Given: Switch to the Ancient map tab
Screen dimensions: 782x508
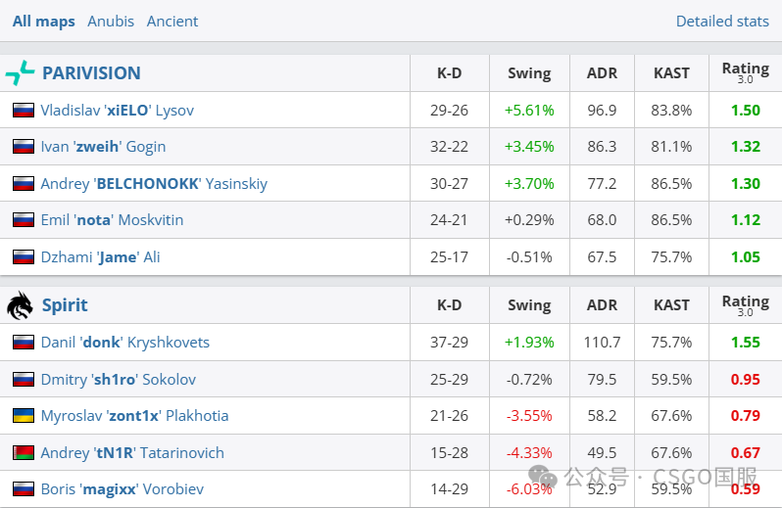Looking at the screenshot, I should (x=172, y=21).
